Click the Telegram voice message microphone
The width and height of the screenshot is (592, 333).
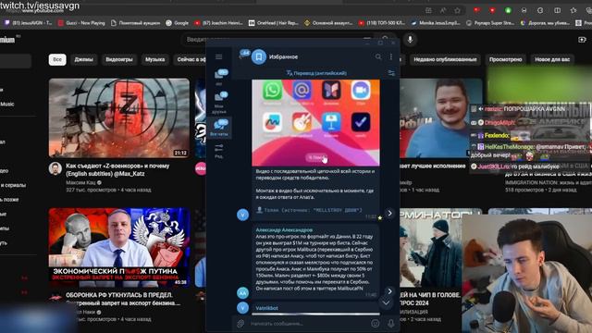[390, 323]
